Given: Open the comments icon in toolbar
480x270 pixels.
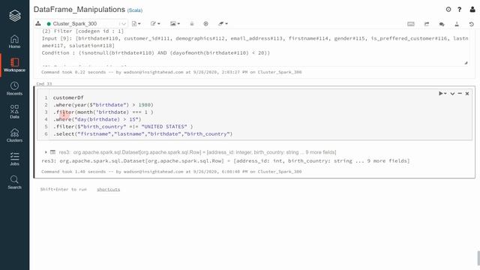Looking at the screenshot, I should [442, 24].
